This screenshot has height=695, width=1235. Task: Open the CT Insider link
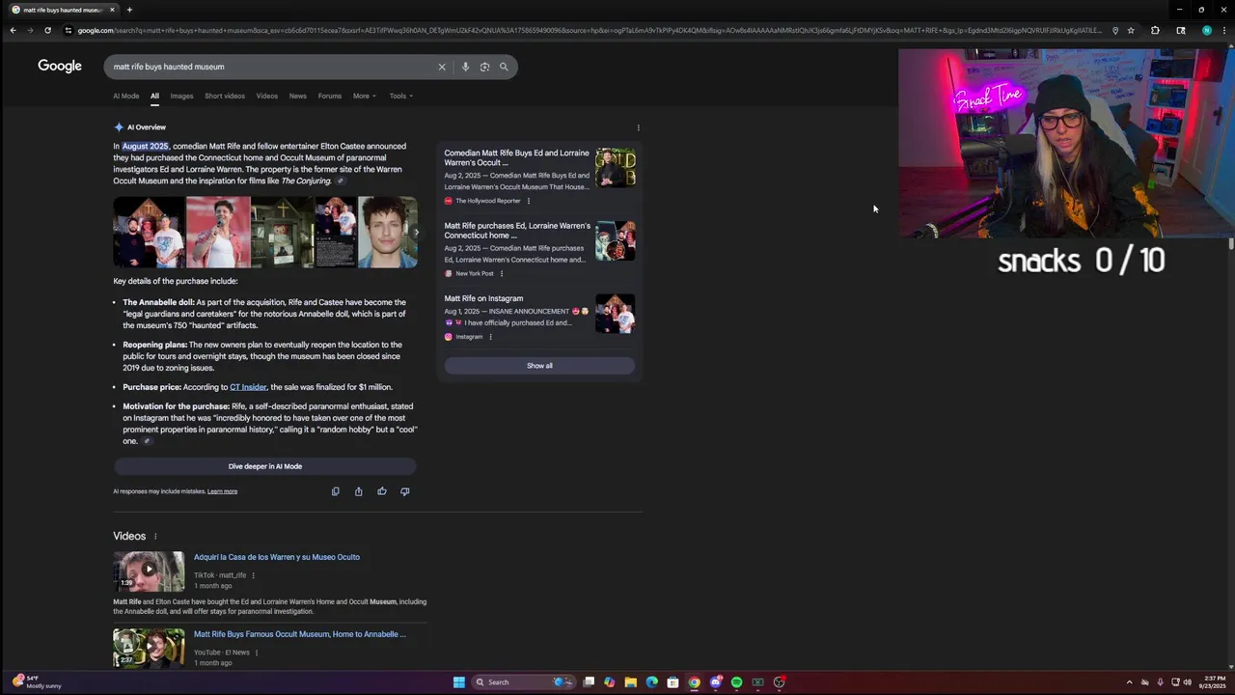pos(248,387)
